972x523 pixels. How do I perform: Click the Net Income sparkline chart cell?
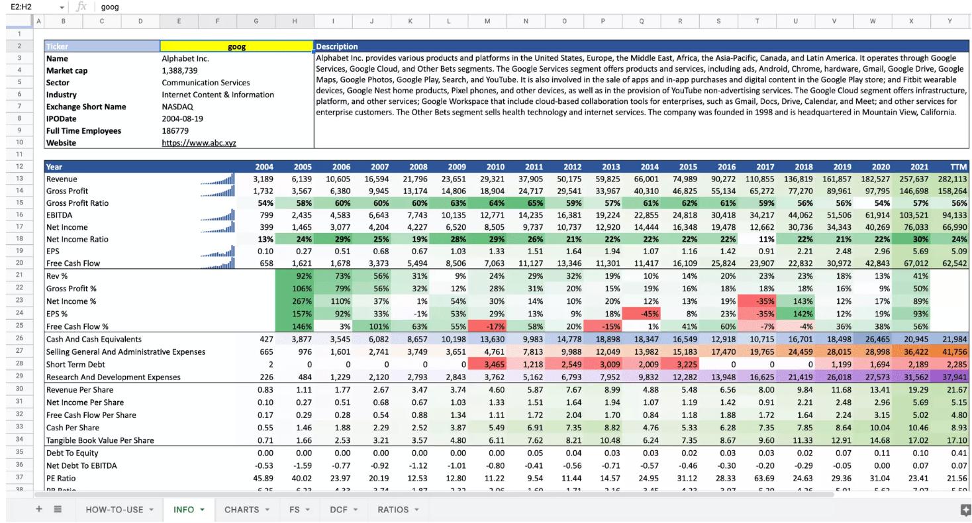pos(217,227)
